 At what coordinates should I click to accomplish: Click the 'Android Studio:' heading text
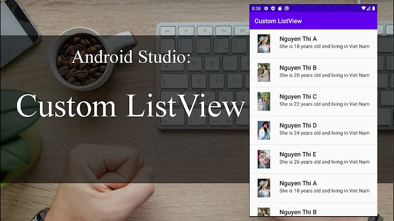[131, 57]
